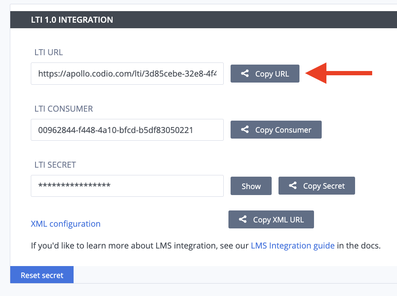Image resolution: width=397 pixels, height=296 pixels.
Task: Copy the LTI URL with Copy URL button
Action: (x=265, y=74)
